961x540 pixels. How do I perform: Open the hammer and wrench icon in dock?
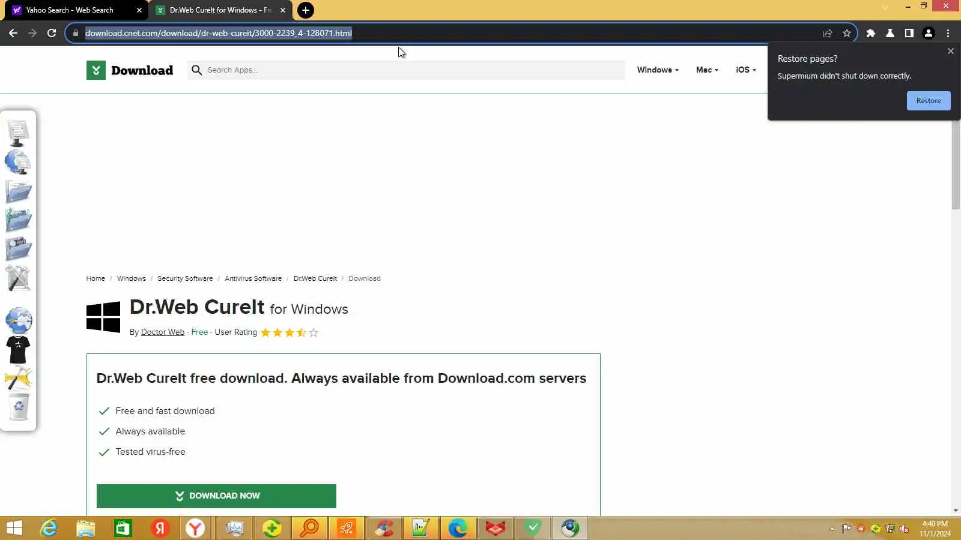tap(18, 379)
